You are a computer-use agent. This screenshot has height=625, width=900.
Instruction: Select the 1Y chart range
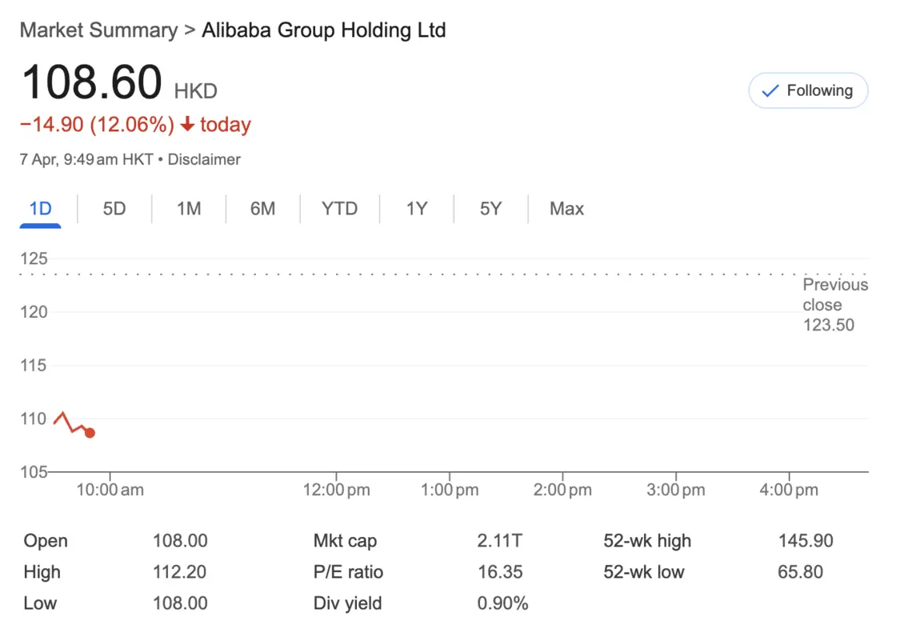coord(417,209)
